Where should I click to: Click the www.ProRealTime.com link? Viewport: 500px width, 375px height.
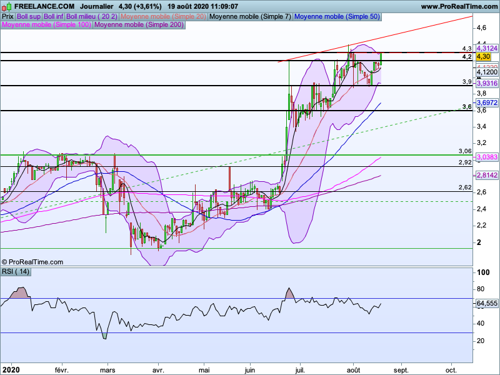coord(459,6)
